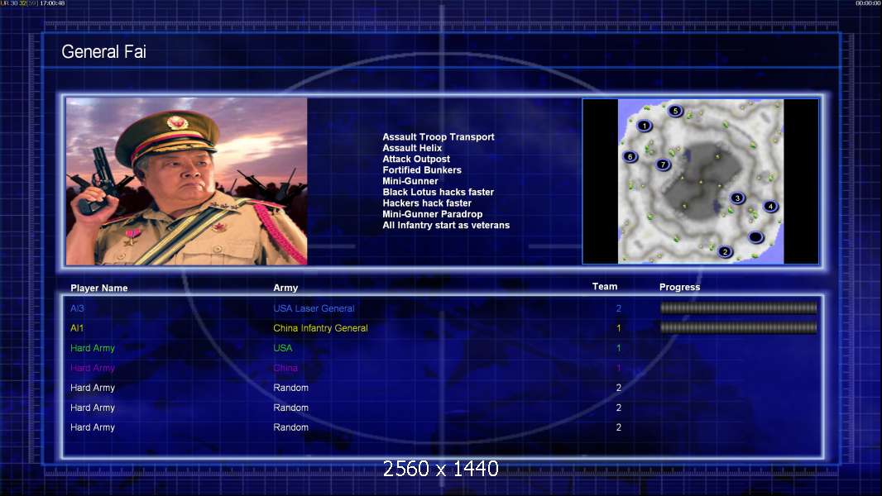Click team number in USA row
882x496 pixels.
[619, 348]
